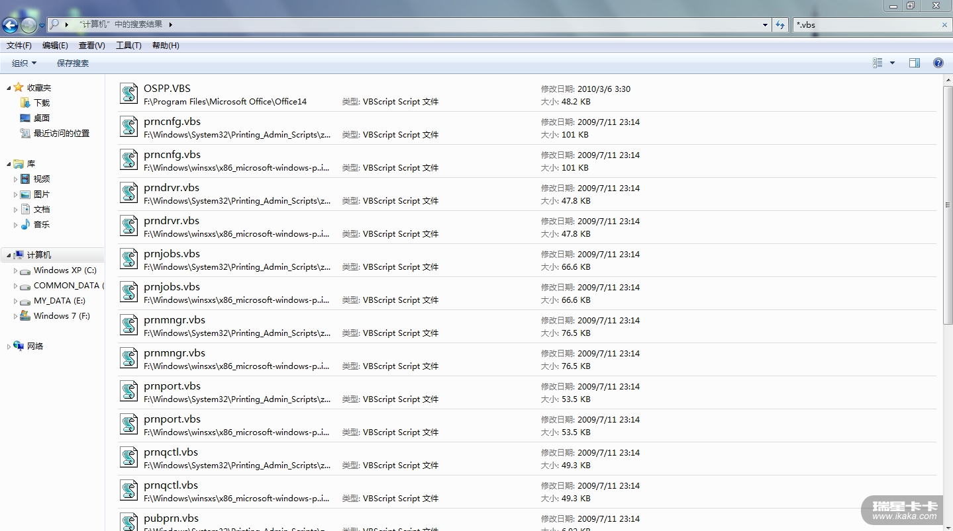Click the magnifier icon in the address bar
Screen dimensions: 953x531
(54, 24)
